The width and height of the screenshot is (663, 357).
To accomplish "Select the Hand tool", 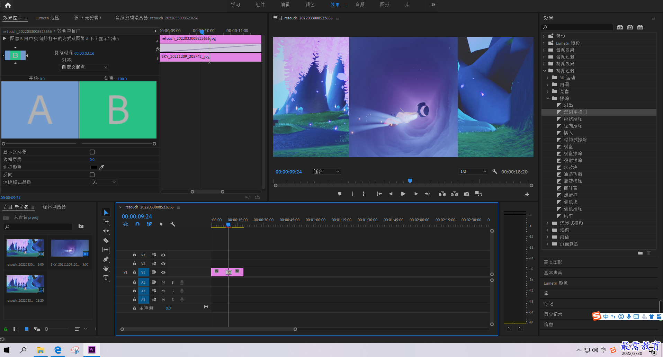I will (106, 268).
